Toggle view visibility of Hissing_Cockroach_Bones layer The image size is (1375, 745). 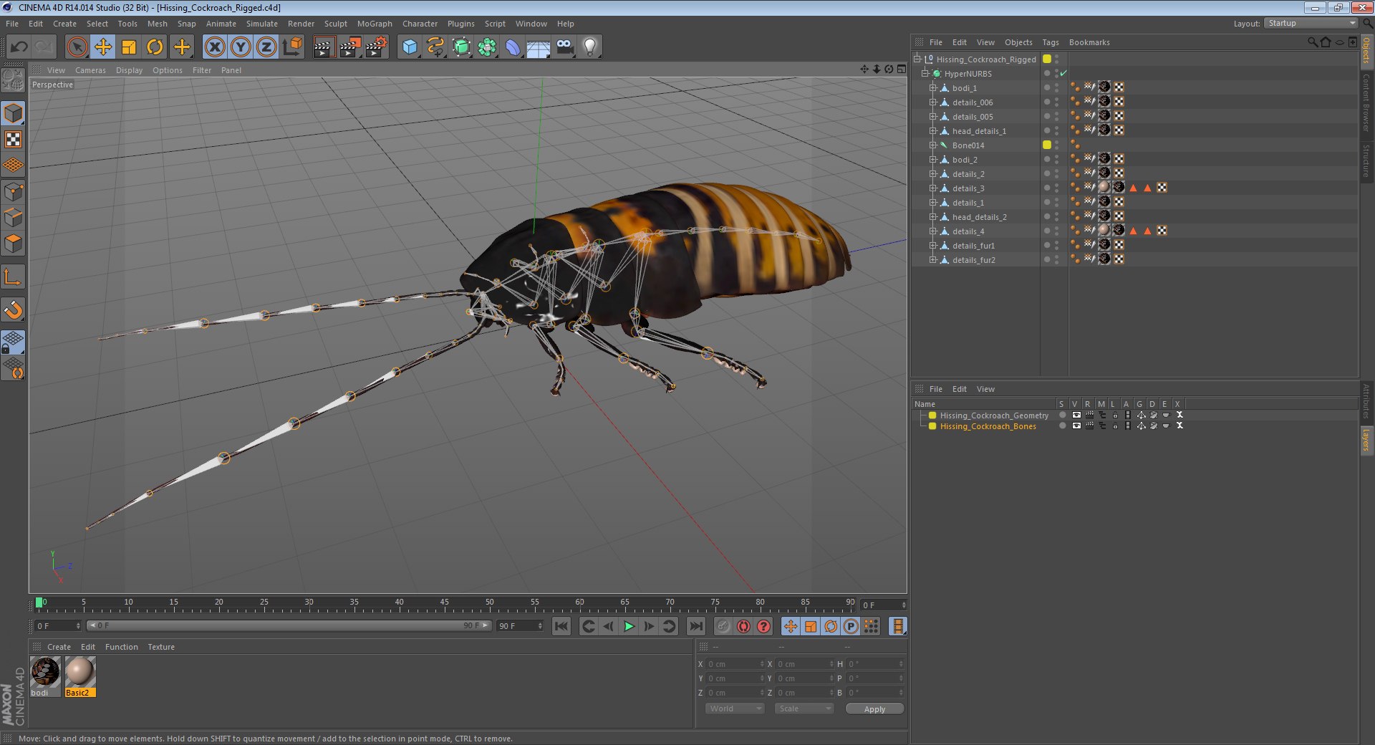(1076, 426)
